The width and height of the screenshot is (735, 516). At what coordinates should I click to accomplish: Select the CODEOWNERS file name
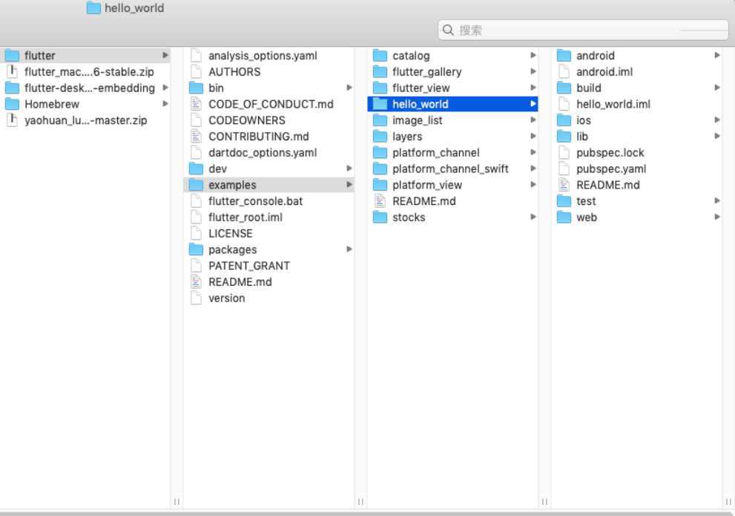coord(246,120)
